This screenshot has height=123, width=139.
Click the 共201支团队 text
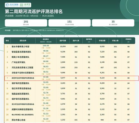pos(48,16)
